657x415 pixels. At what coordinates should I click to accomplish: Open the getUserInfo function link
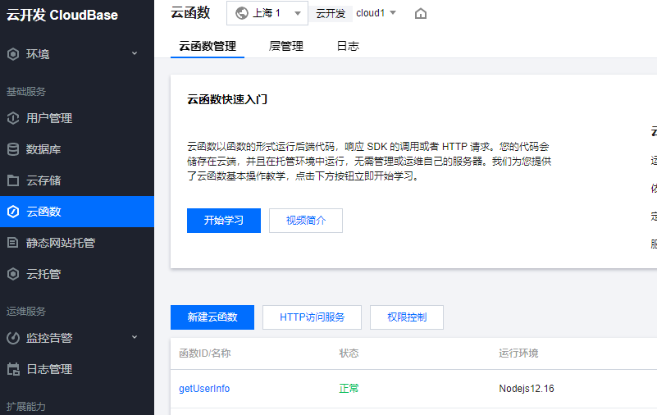coord(204,389)
